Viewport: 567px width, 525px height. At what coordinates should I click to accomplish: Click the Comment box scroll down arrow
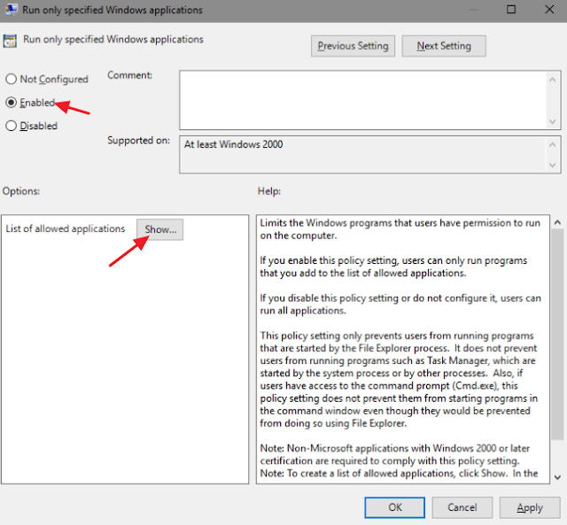click(552, 122)
